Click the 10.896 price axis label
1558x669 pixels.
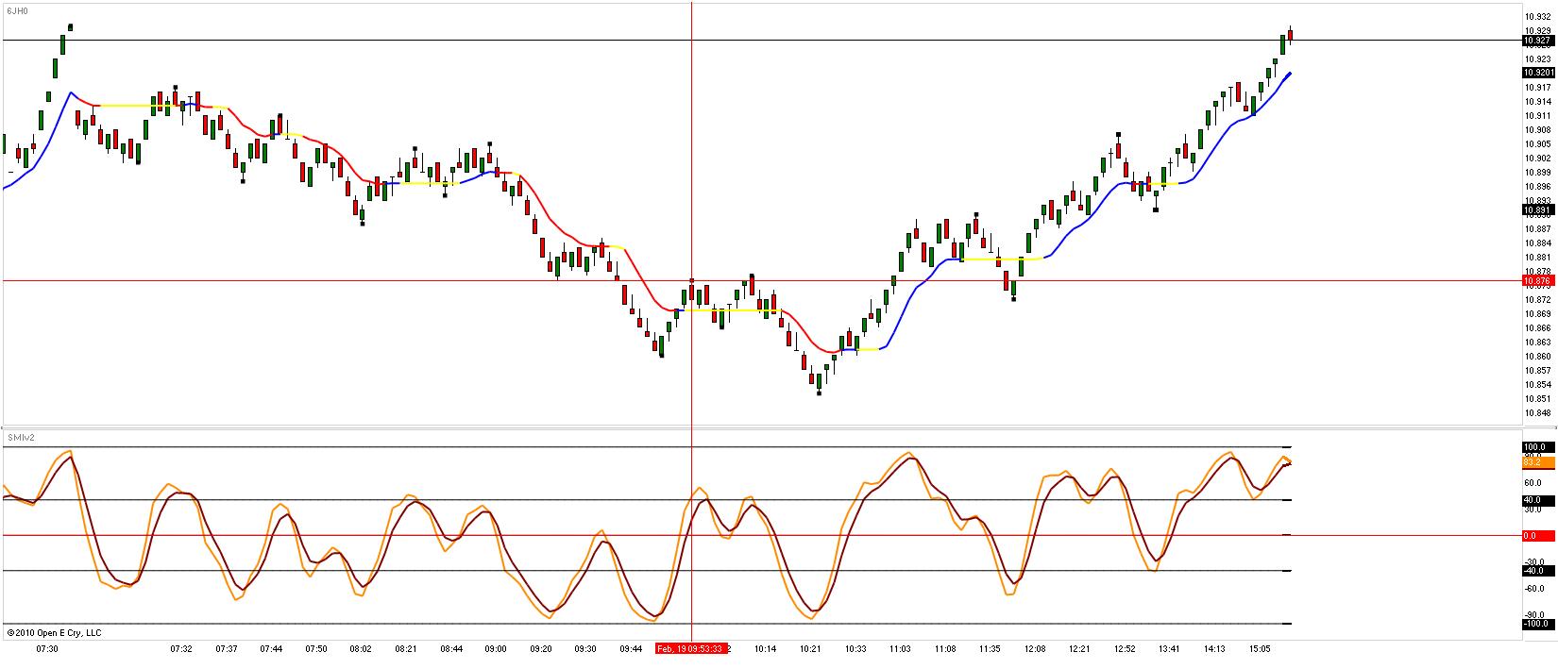coord(1537,186)
